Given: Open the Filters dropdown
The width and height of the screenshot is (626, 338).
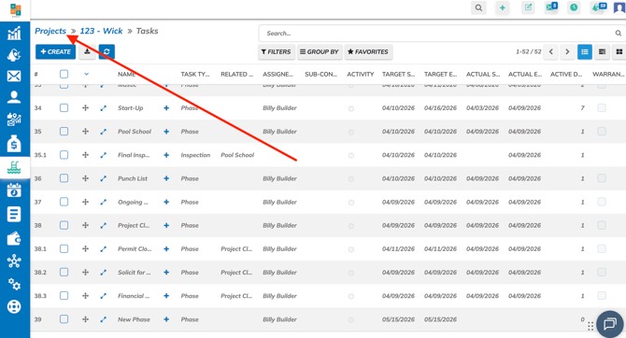Looking at the screenshot, I should click(276, 52).
